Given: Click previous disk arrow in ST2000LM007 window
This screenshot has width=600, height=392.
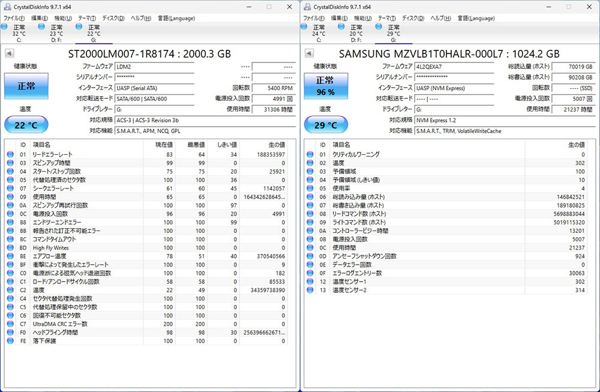Looking at the screenshot, I should pos(9,53).
